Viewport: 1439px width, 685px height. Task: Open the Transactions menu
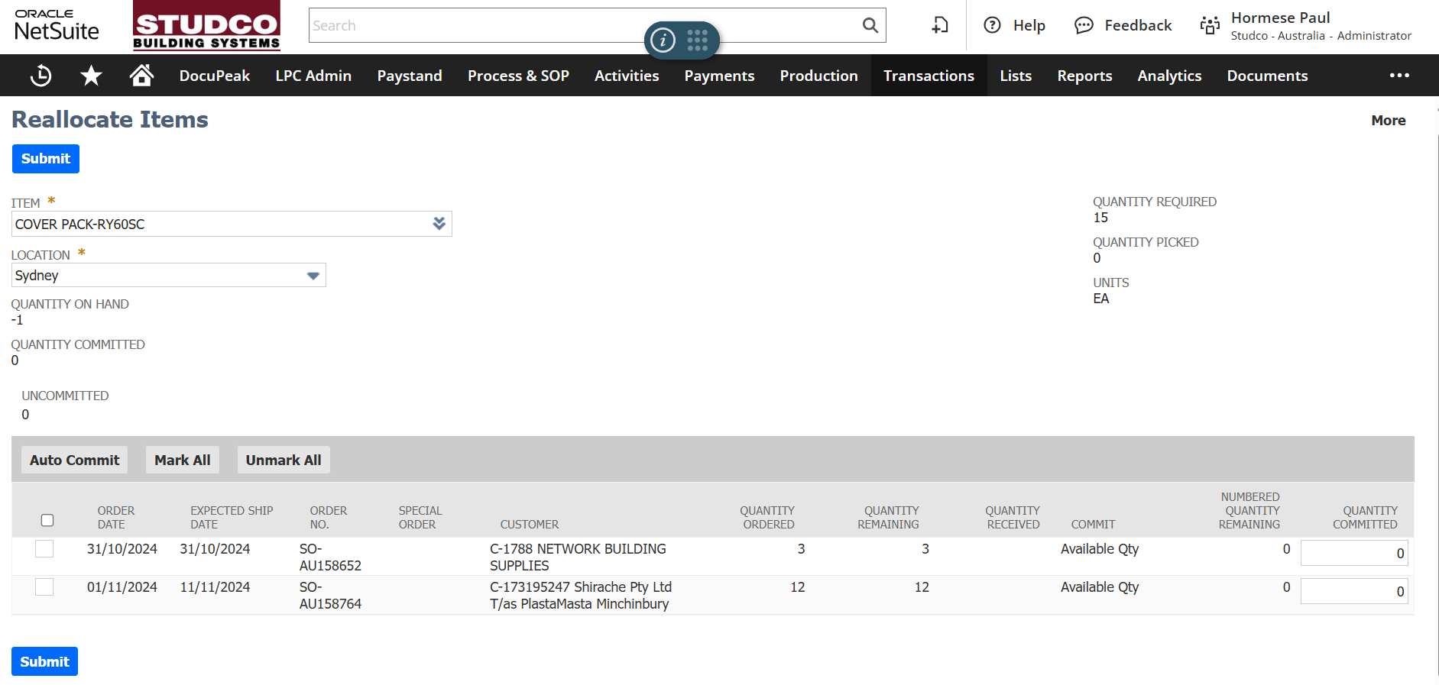[929, 76]
